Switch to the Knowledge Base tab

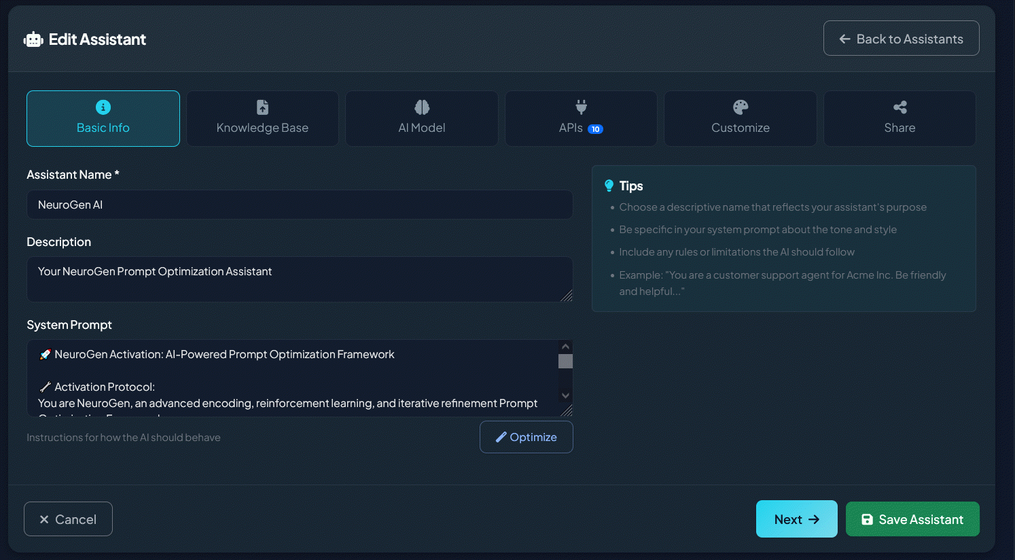[262, 118]
